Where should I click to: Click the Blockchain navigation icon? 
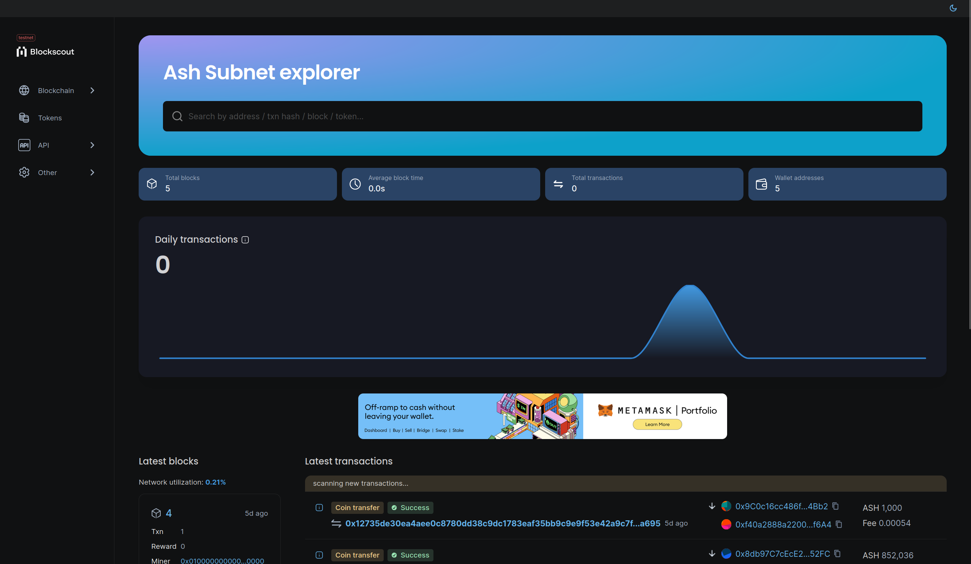[x=24, y=90]
